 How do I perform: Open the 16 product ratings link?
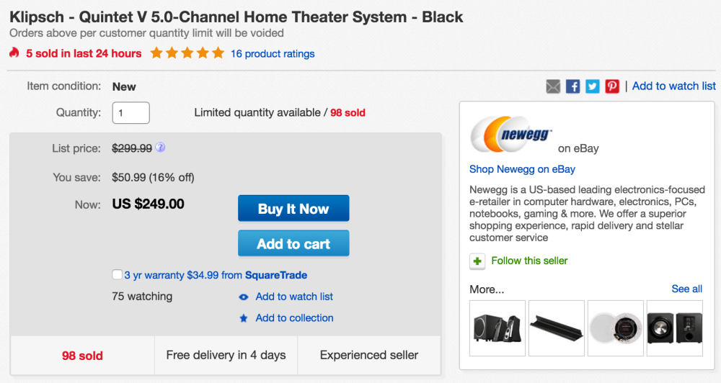click(x=273, y=53)
